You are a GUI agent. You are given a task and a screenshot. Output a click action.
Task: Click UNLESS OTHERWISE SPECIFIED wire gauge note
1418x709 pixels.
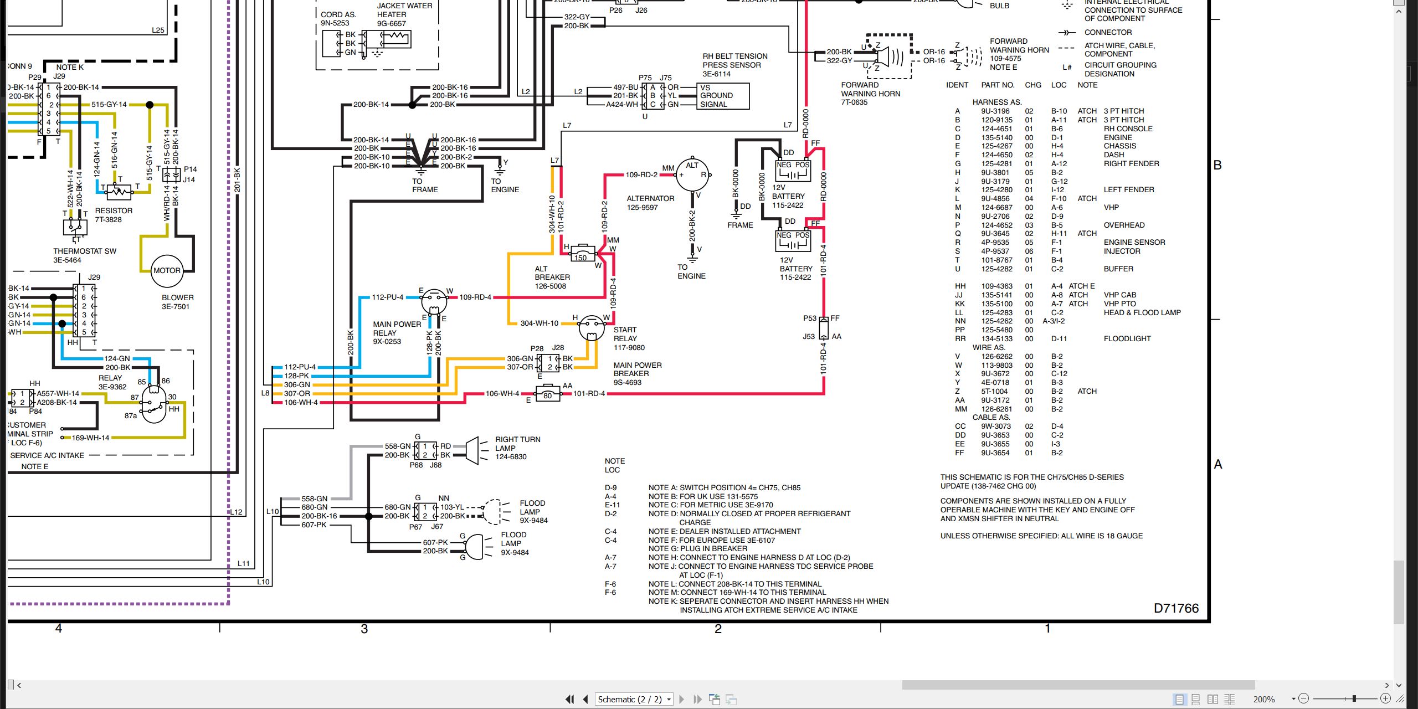tap(1041, 536)
